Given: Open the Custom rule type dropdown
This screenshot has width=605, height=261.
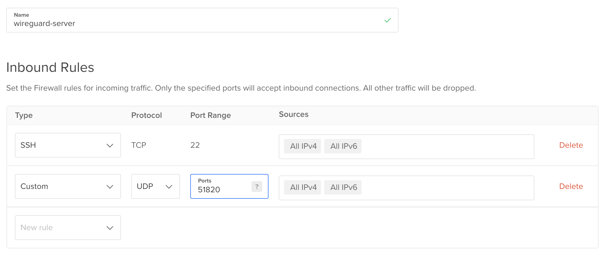Looking at the screenshot, I should click(68, 186).
